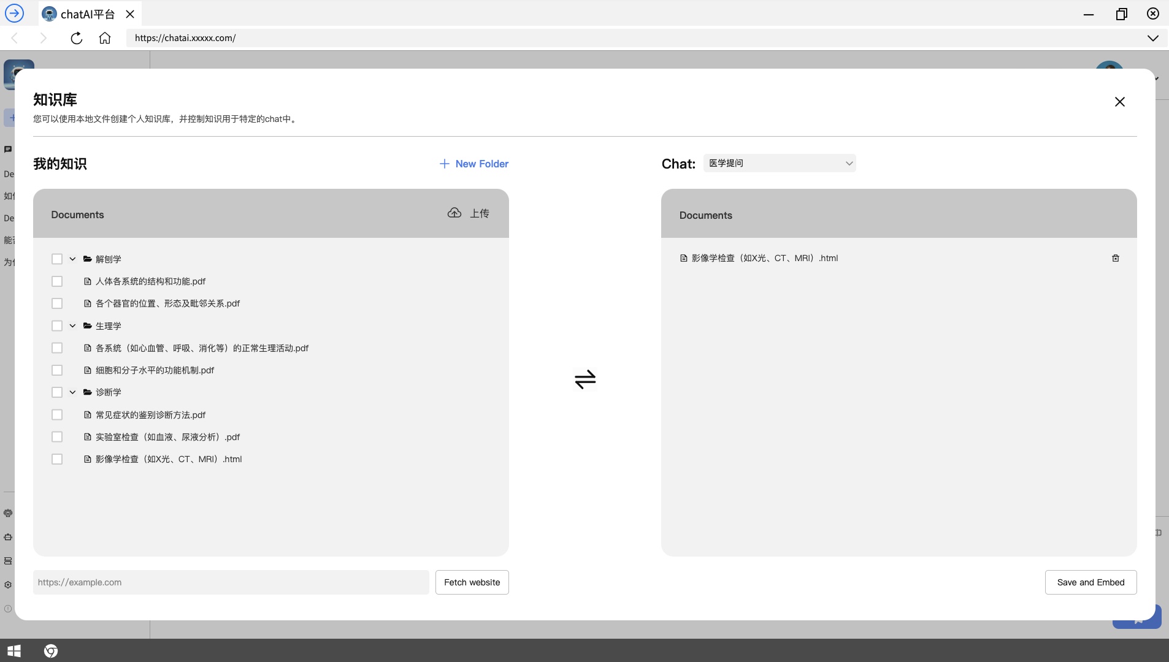Check 实验室检查 pdf checkbox
The image size is (1169, 662).
pos(57,437)
